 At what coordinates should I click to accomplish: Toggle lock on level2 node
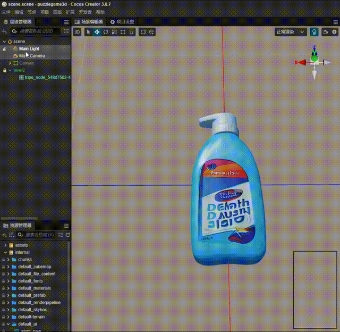(x=4, y=70)
